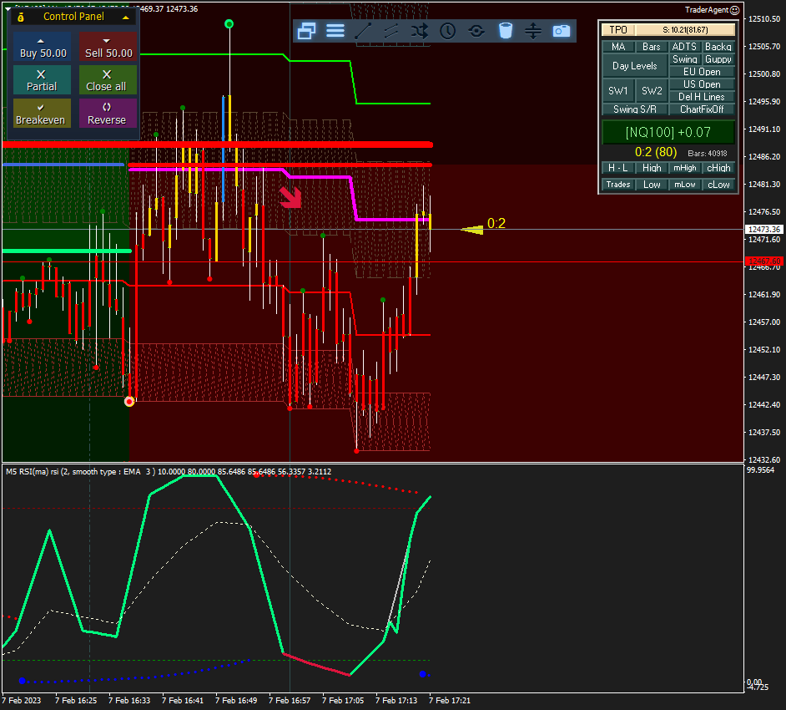The width and height of the screenshot is (786, 710).
Task: Click the vertical scale adjust icon
Action: tap(533, 31)
